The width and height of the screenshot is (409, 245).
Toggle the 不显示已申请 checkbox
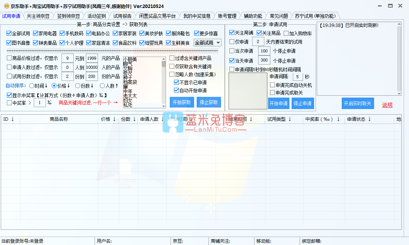[x=176, y=82]
